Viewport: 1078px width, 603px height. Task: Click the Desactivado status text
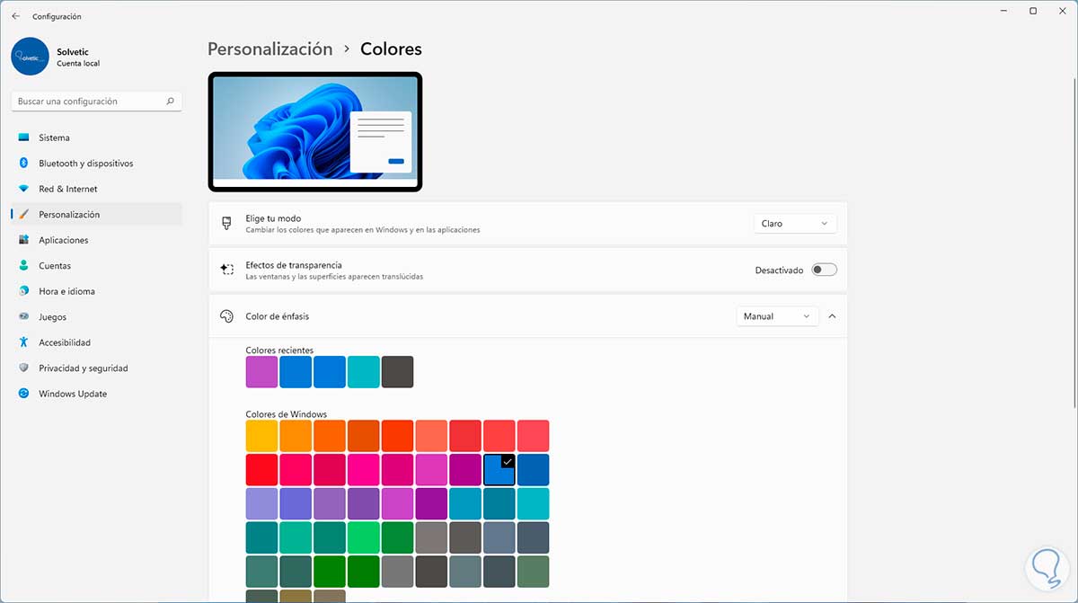pos(779,270)
